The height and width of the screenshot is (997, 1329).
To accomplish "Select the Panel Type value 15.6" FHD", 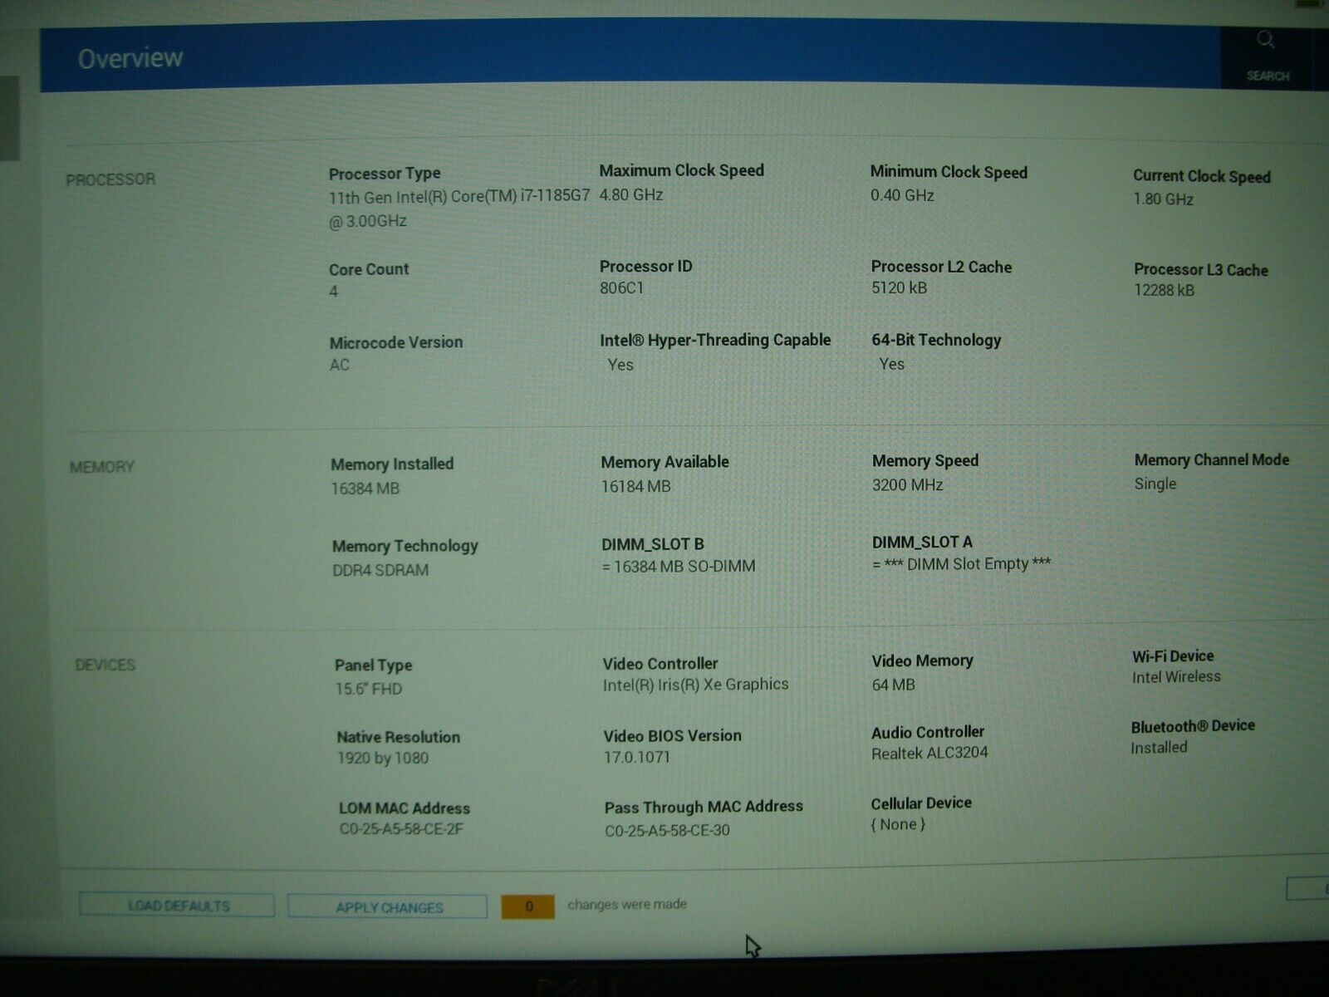I will pyautogui.click(x=368, y=689).
